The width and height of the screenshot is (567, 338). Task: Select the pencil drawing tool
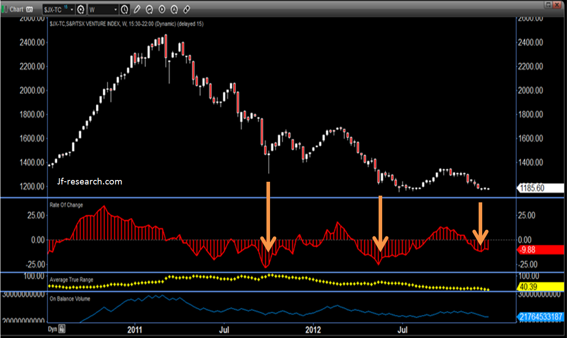pyautogui.click(x=137, y=9)
